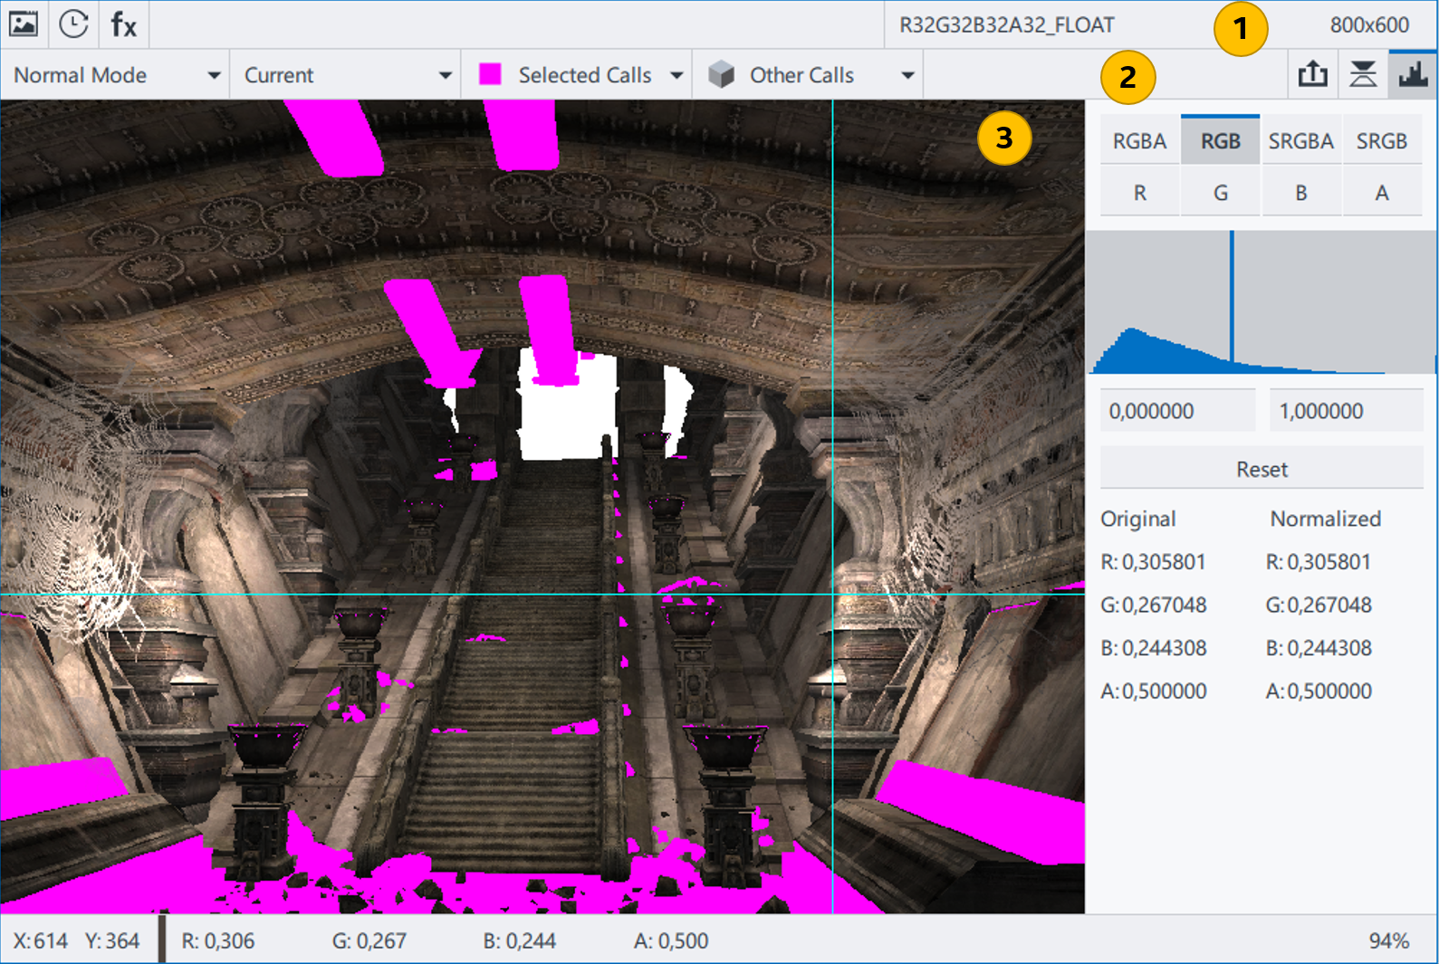Viewport: 1439px width, 964px height.
Task: Toggle the A alpha channel button
Action: [x=1381, y=193]
